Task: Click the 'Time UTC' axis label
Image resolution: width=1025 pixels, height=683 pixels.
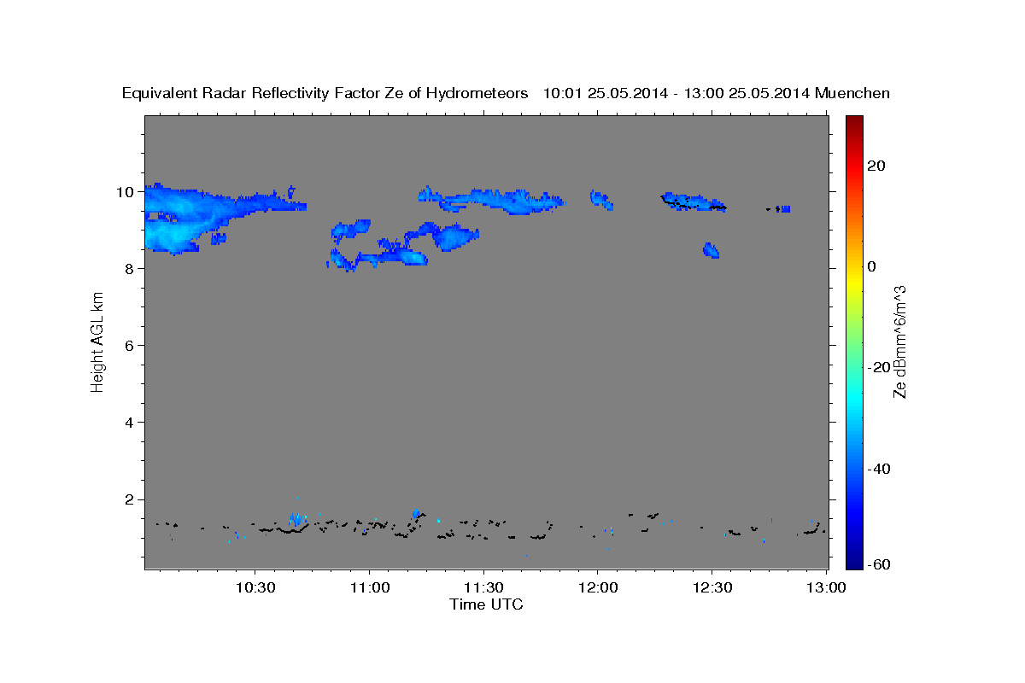Action: click(x=486, y=604)
